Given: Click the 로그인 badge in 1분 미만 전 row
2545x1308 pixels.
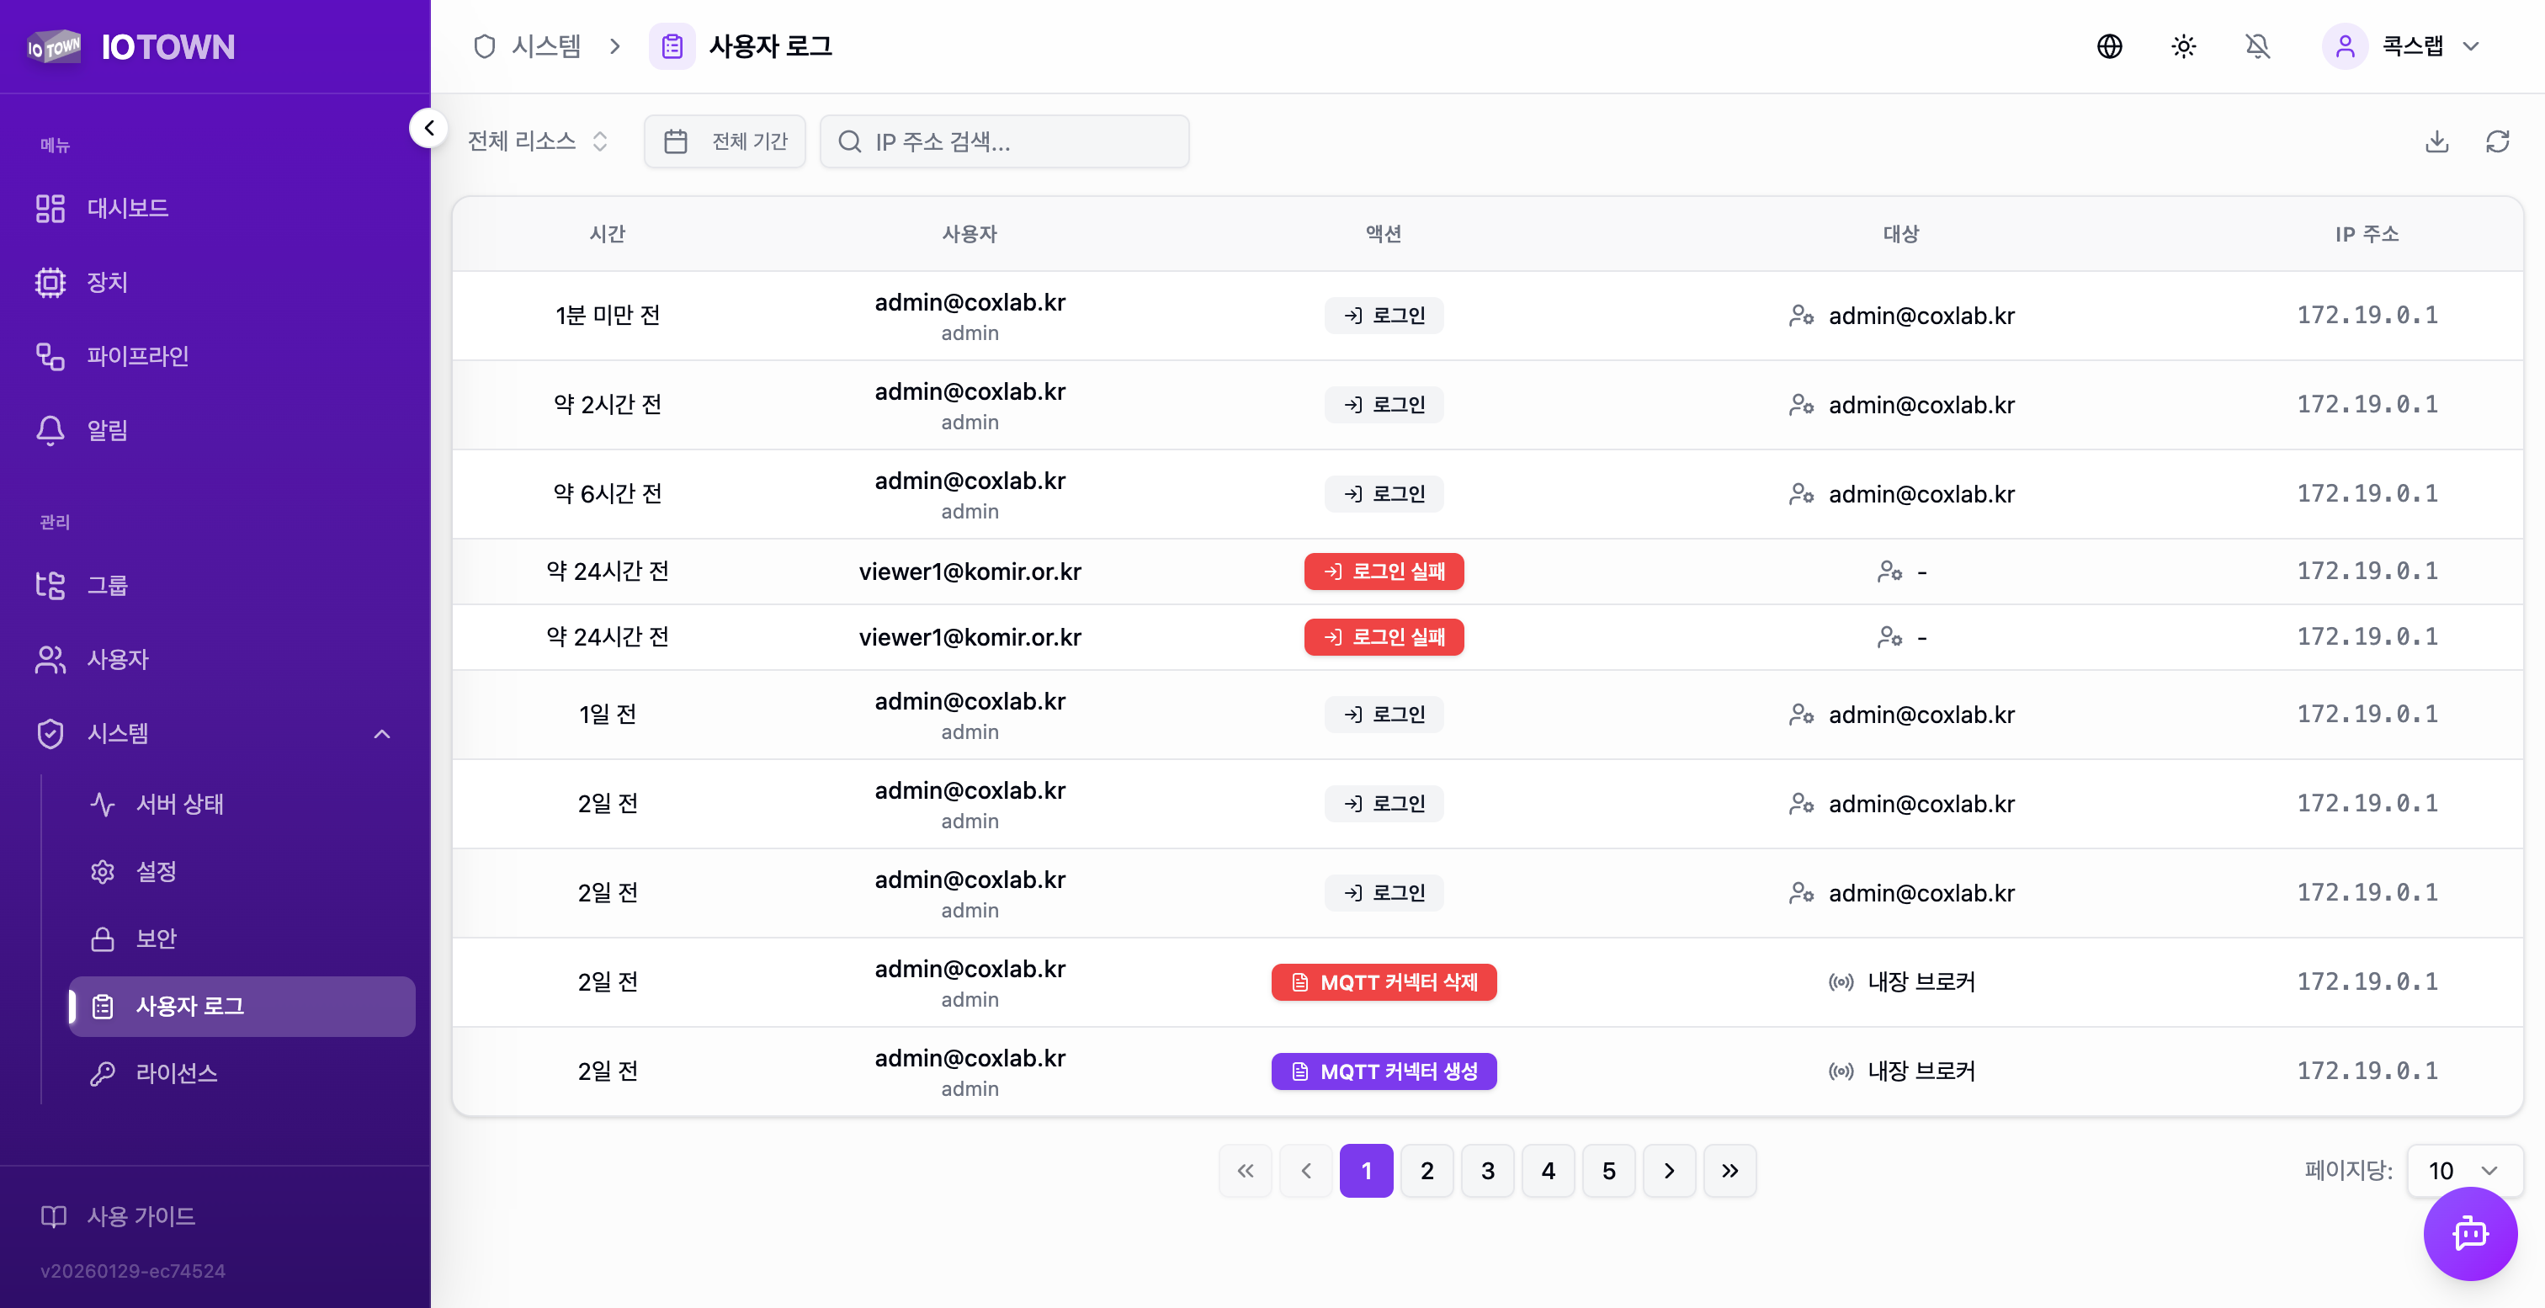Looking at the screenshot, I should [1383, 315].
